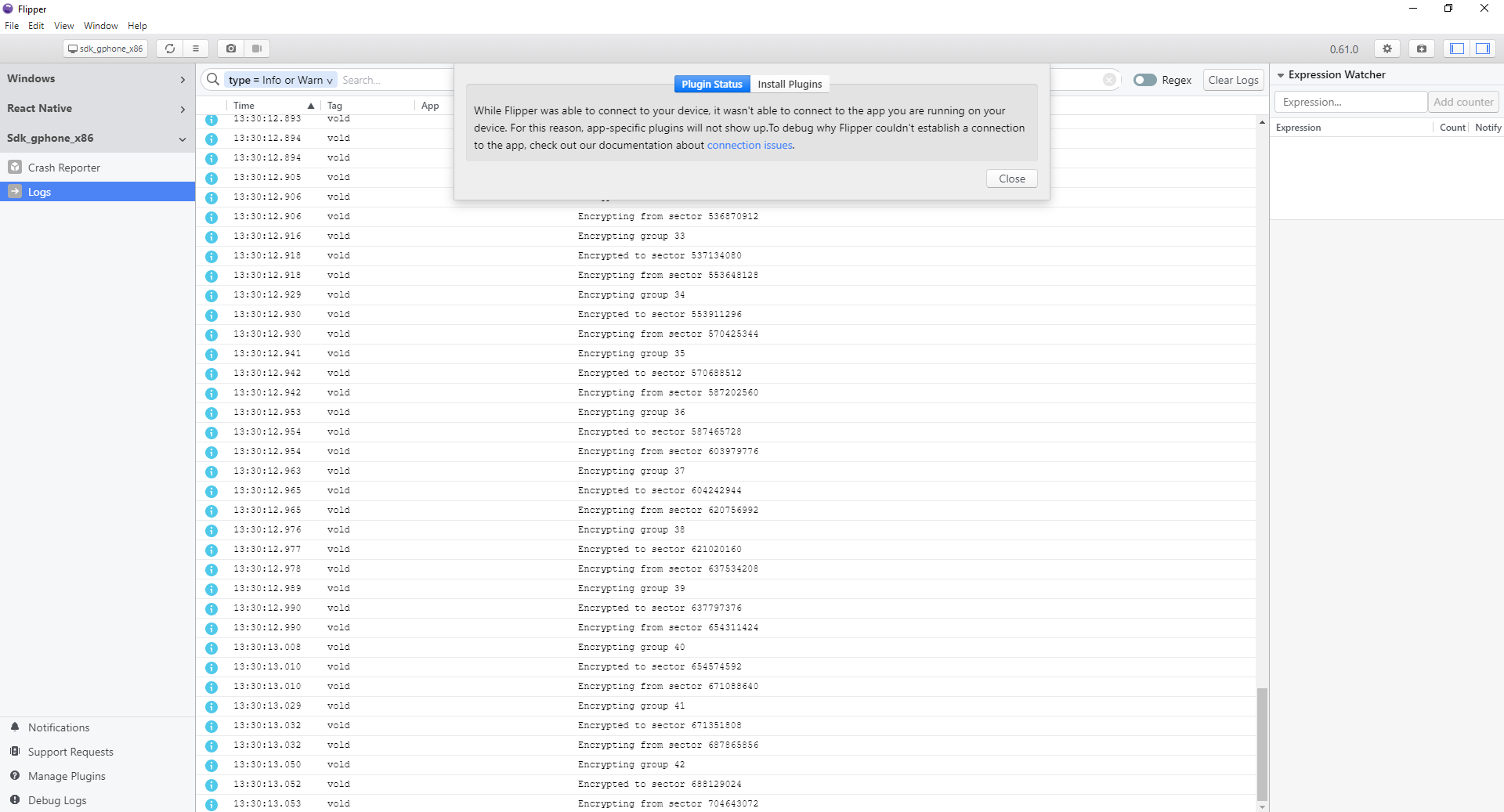The width and height of the screenshot is (1504, 812).
Task: Refresh the connected device list
Action: [169, 49]
